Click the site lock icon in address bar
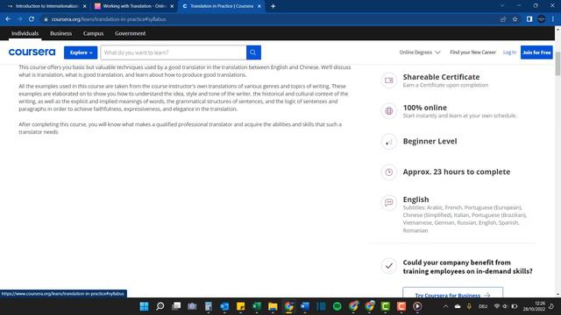561x315 pixels. pyautogui.click(x=46, y=19)
